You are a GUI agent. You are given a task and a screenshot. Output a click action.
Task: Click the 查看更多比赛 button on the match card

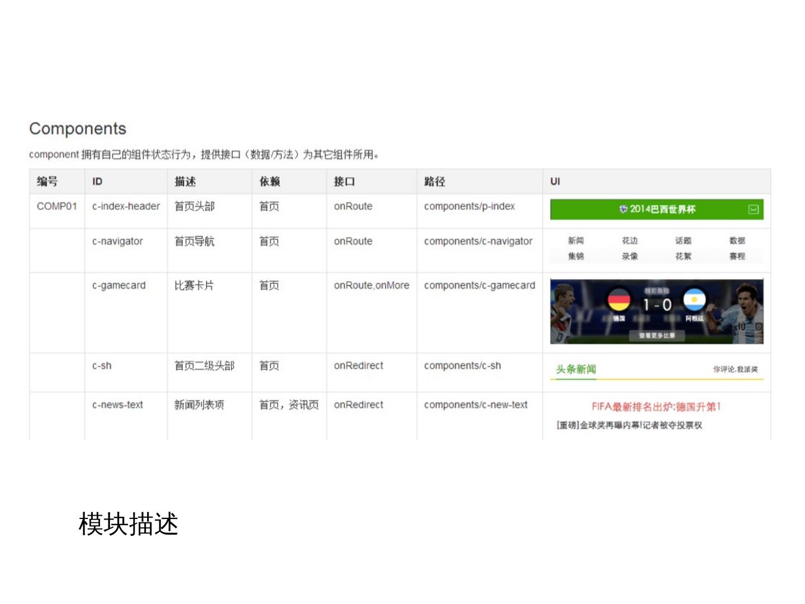pyautogui.click(x=657, y=336)
